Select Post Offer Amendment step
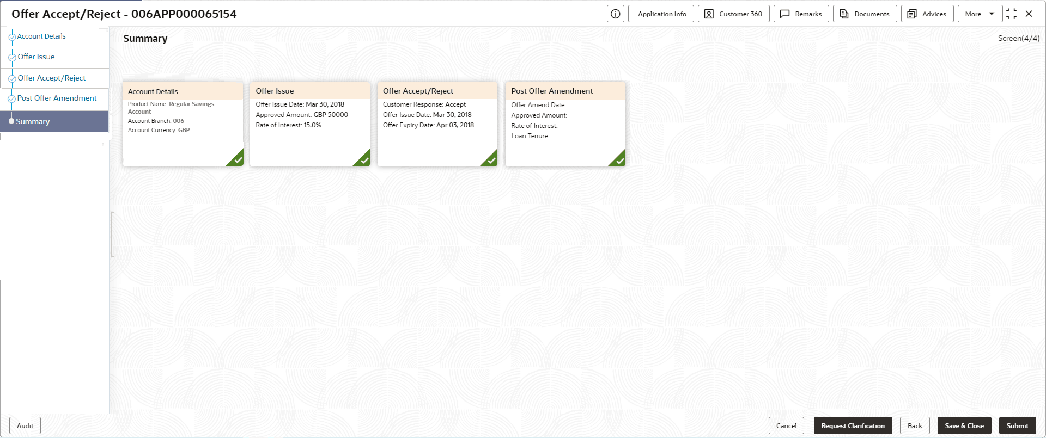The height and width of the screenshot is (438, 1046). [57, 98]
